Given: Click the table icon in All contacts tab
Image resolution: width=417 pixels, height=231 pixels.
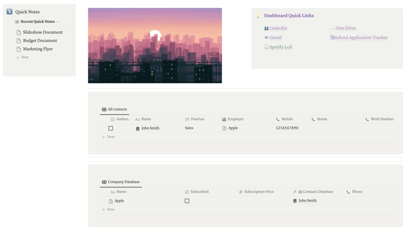Looking at the screenshot, I should point(104,109).
